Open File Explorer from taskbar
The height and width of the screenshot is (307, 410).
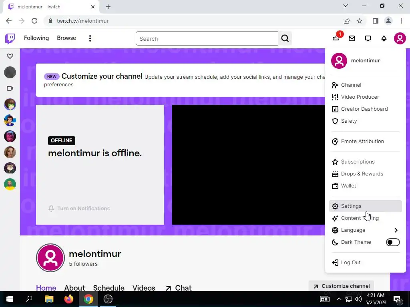click(49, 299)
